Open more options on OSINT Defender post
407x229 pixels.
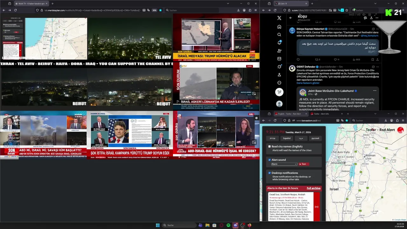(377, 67)
